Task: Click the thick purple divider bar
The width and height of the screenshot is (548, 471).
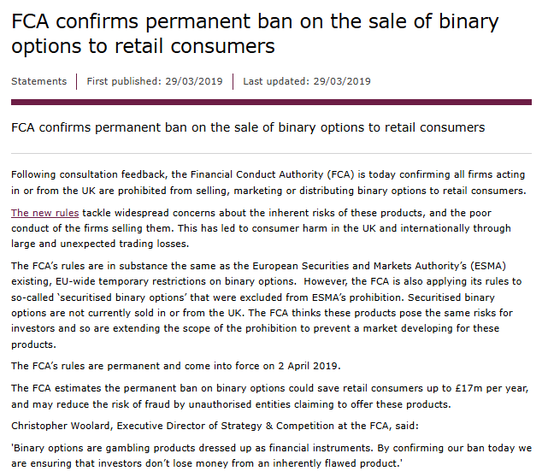Action: 271,102
